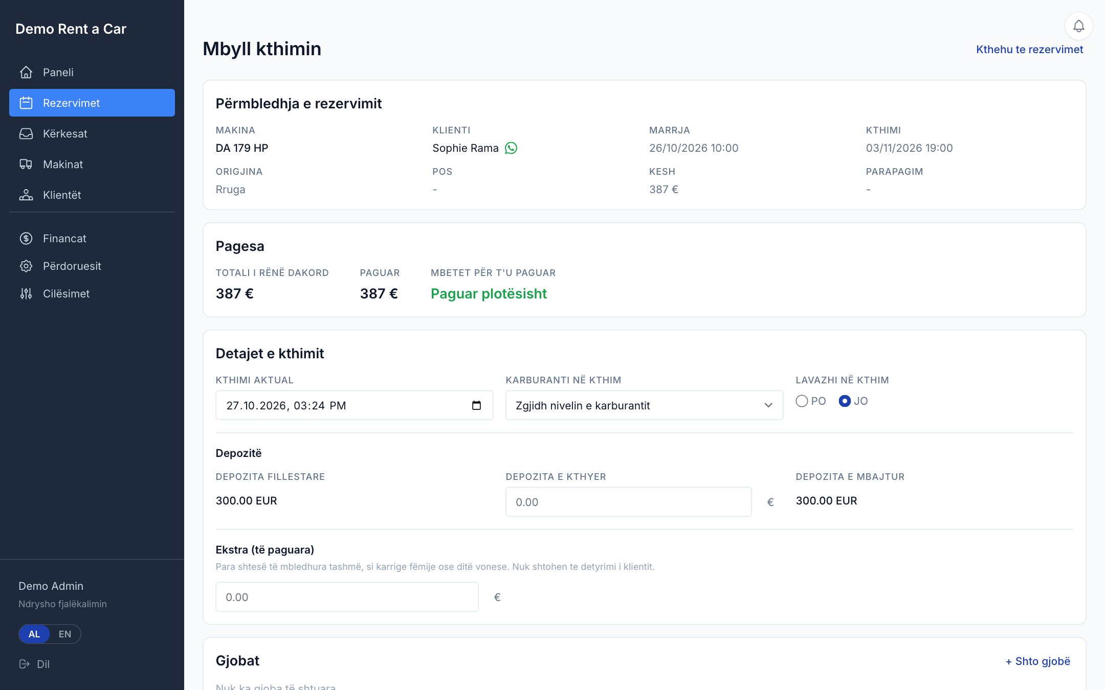This screenshot has width=1105, height=690.
Task: Focus the Ekstra (të paguara) amount input
Action: click(347, 597)
